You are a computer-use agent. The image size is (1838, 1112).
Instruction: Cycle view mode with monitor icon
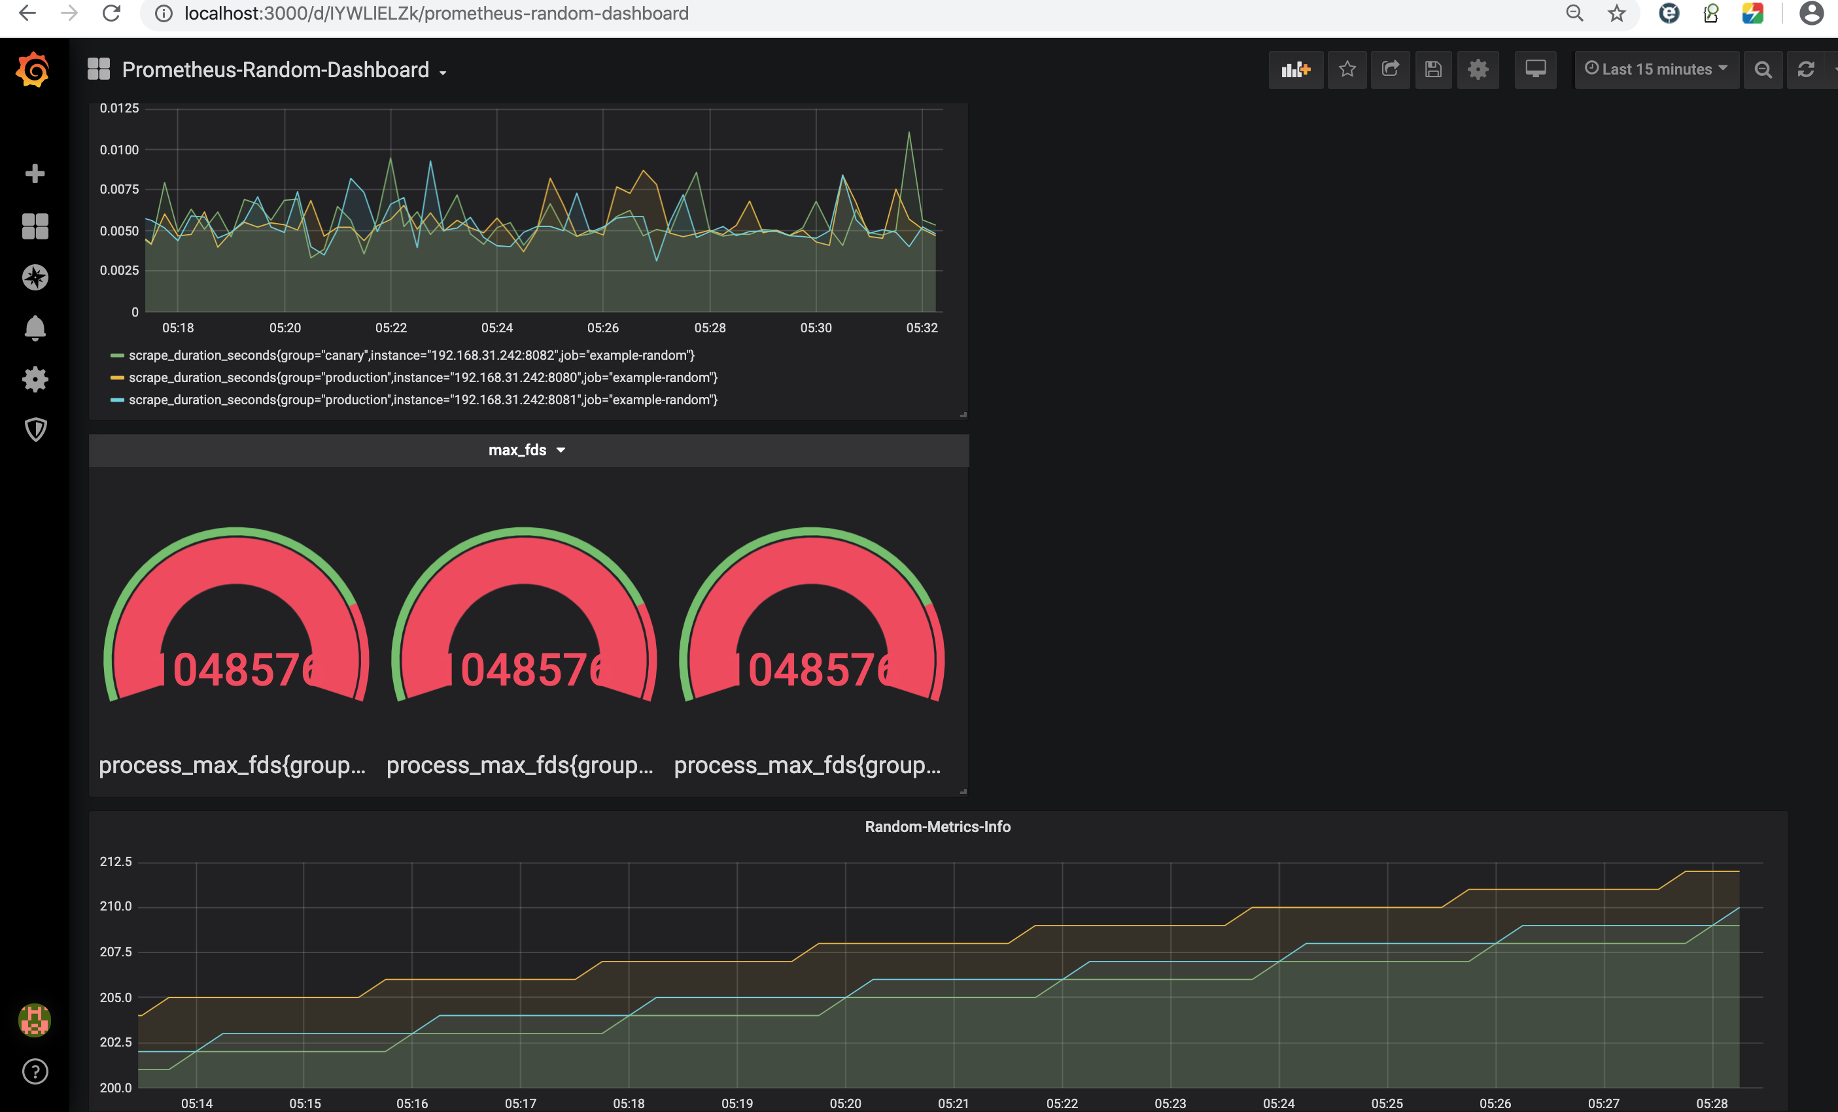click(x=1535, y=69)
